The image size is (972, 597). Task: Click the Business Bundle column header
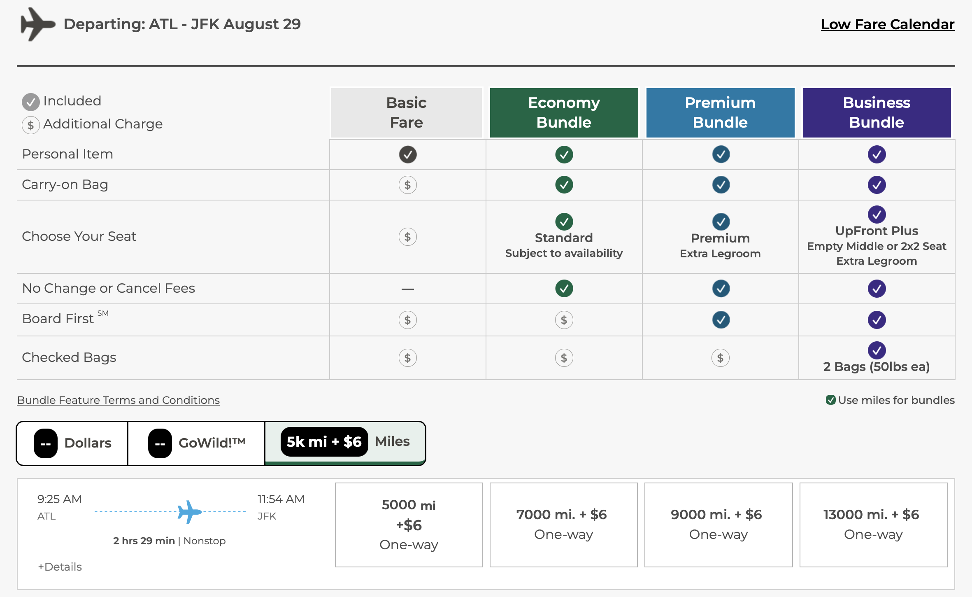(877, 112)
